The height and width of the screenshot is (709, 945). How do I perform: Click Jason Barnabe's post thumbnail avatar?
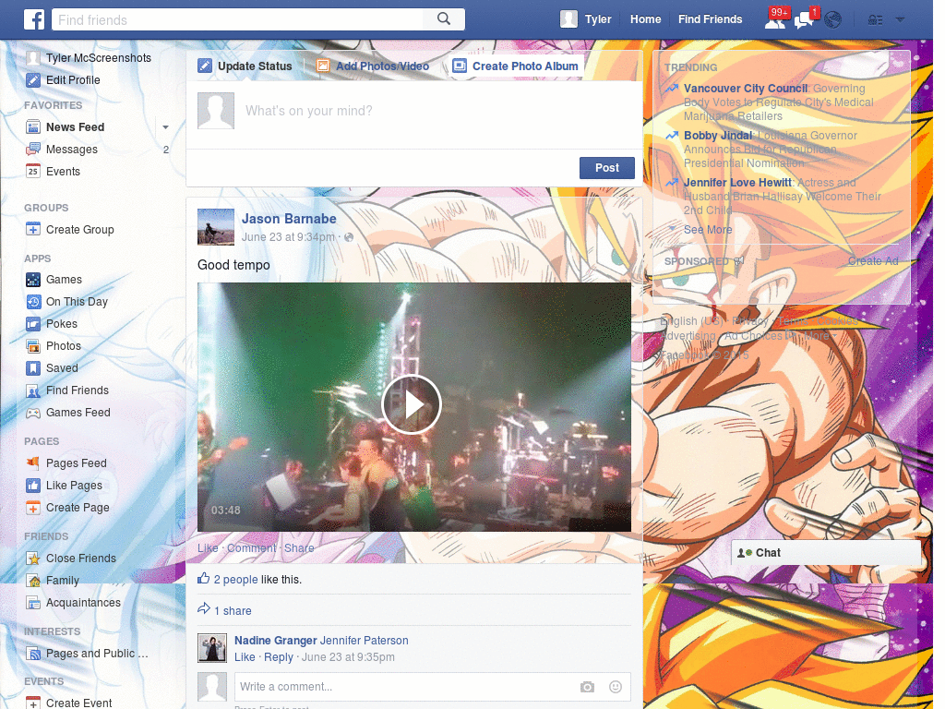[216, 227]
